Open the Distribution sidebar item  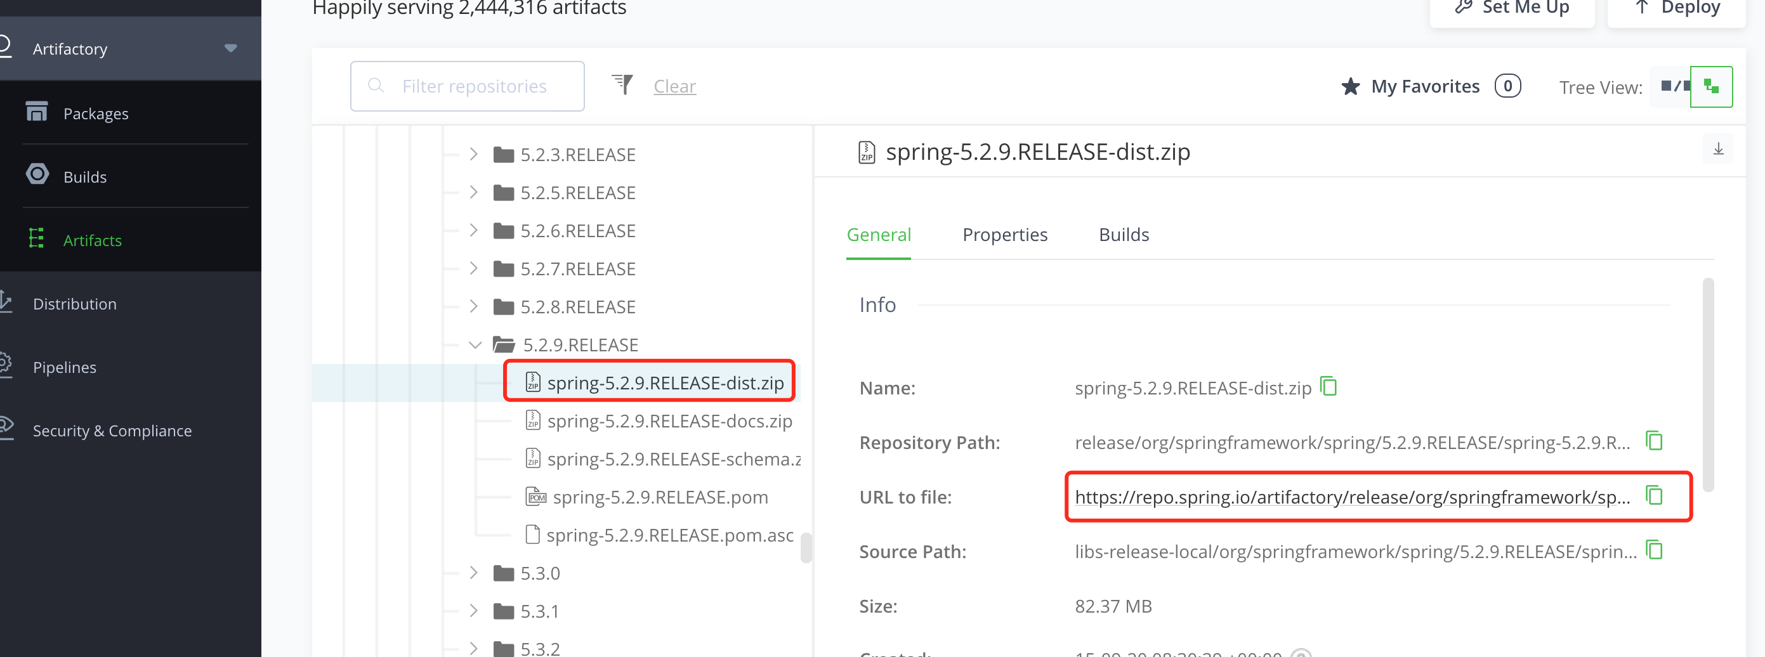pyautogui.click(x=75, y=304)
